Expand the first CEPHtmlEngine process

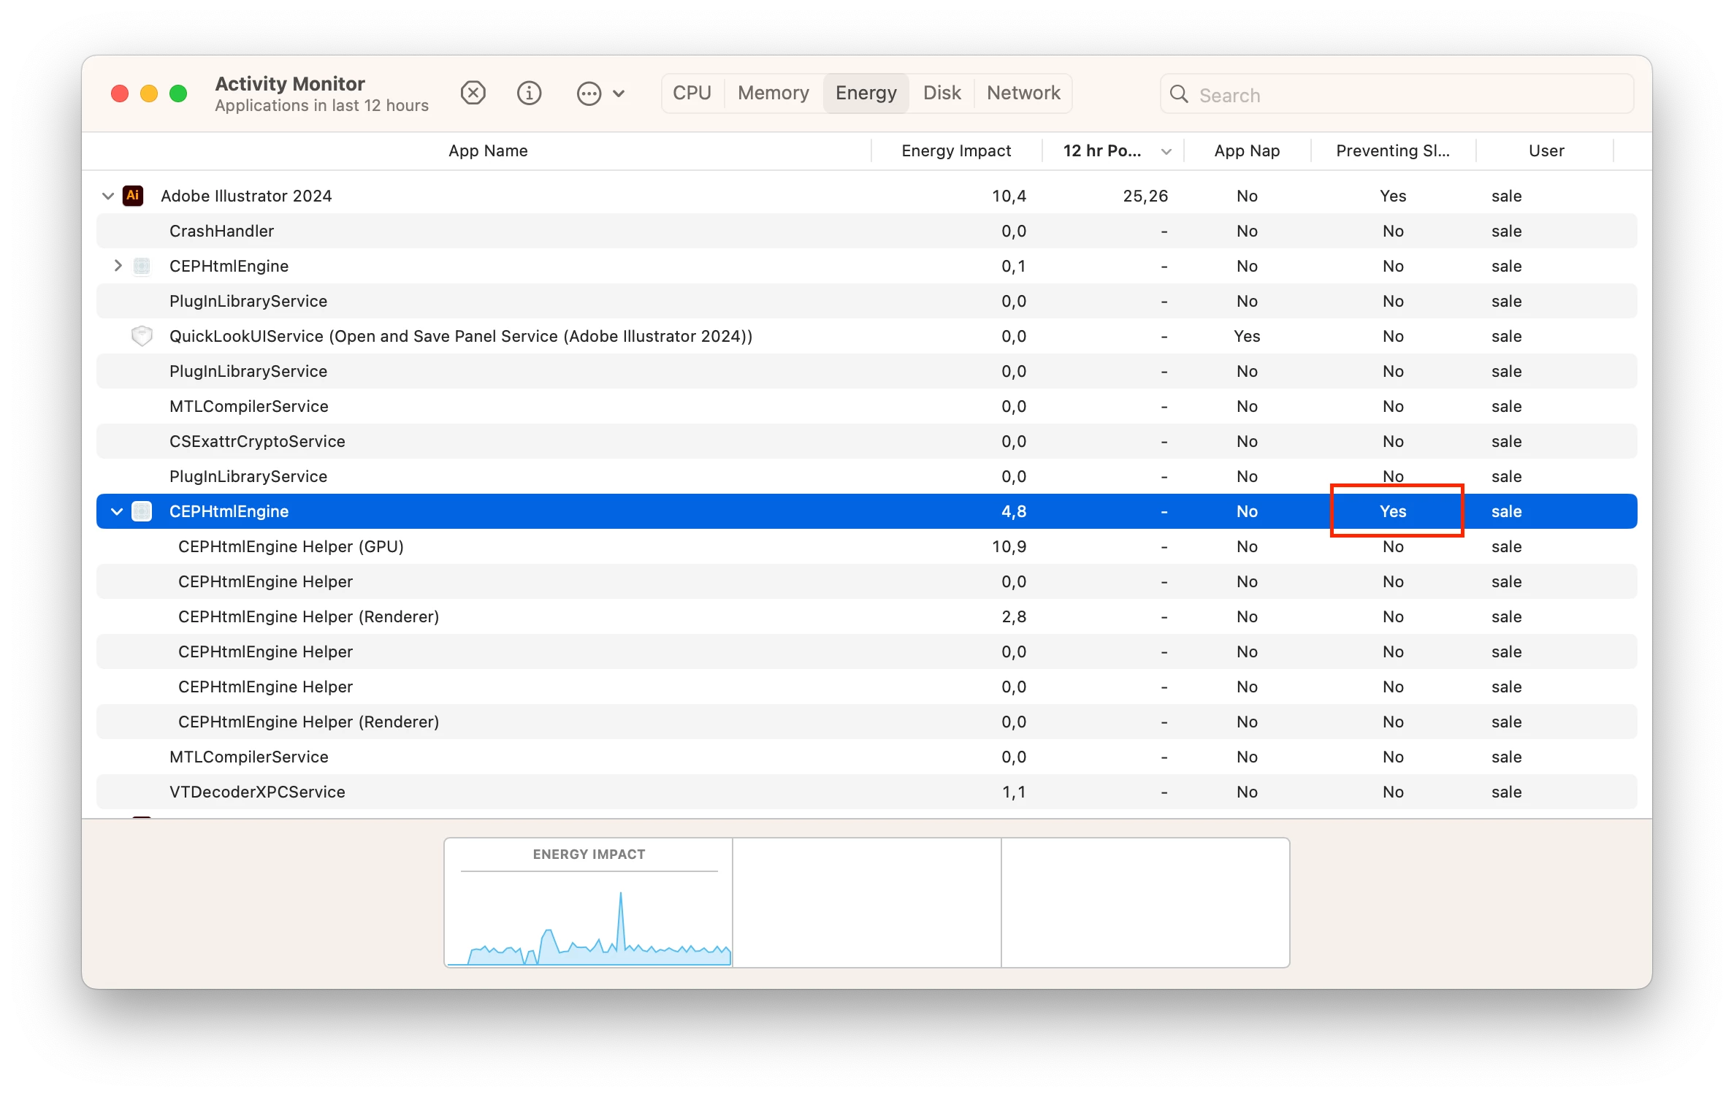(x=118, y=266)
